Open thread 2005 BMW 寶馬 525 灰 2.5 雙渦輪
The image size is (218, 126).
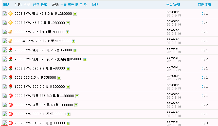(x=48, y=59)
